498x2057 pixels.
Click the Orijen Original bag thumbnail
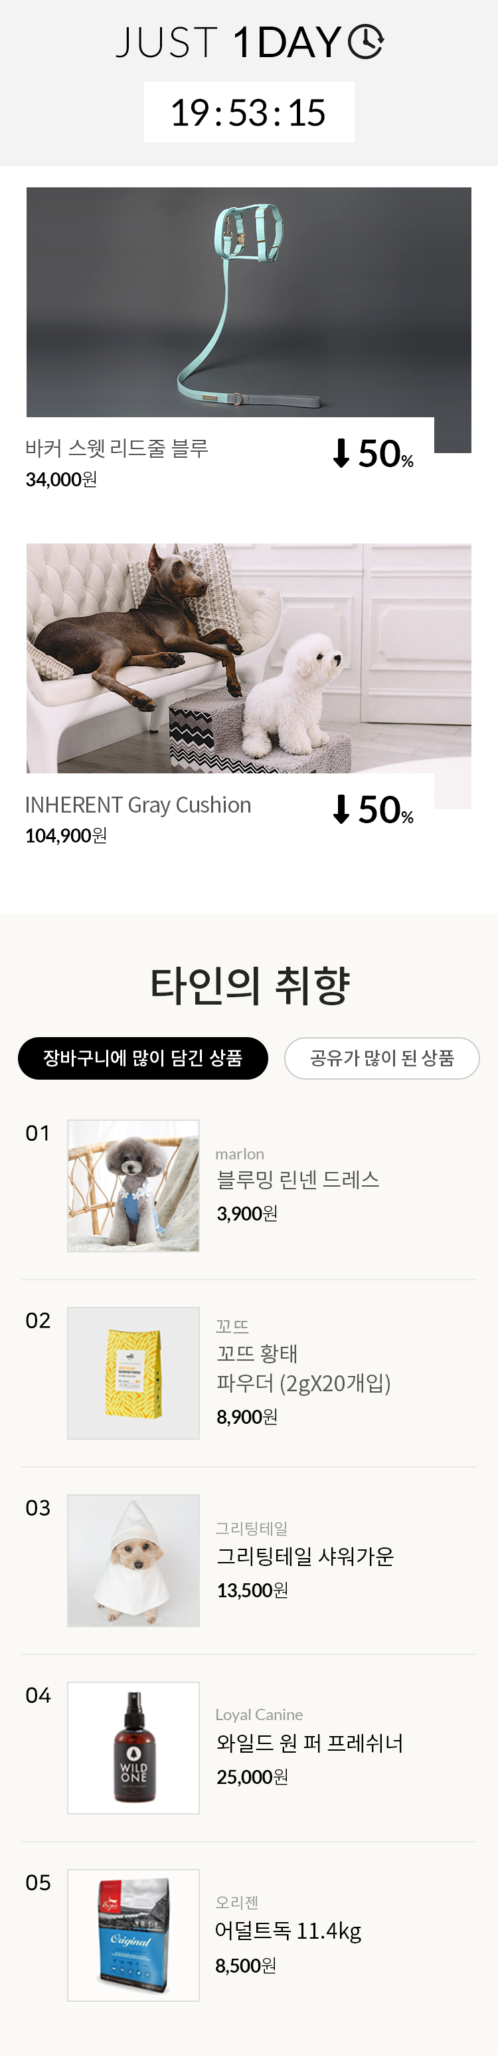pos(133,1935)
